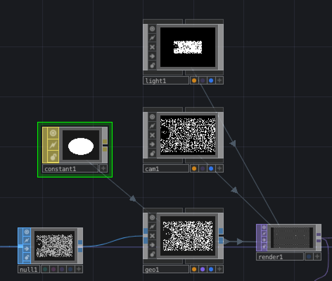Toggle Viewer Active flag on null1

[27, 232]
